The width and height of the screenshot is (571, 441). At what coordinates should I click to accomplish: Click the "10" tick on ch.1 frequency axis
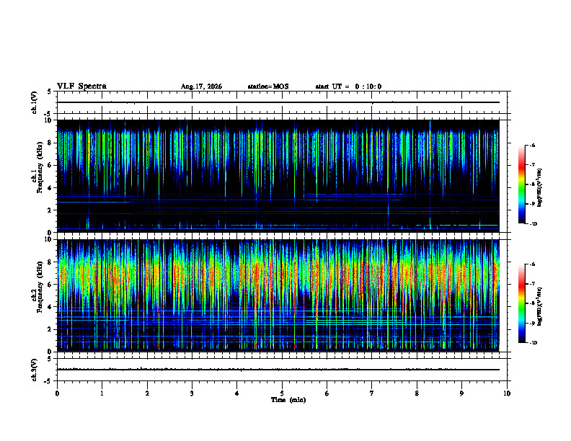pos(48,120)
